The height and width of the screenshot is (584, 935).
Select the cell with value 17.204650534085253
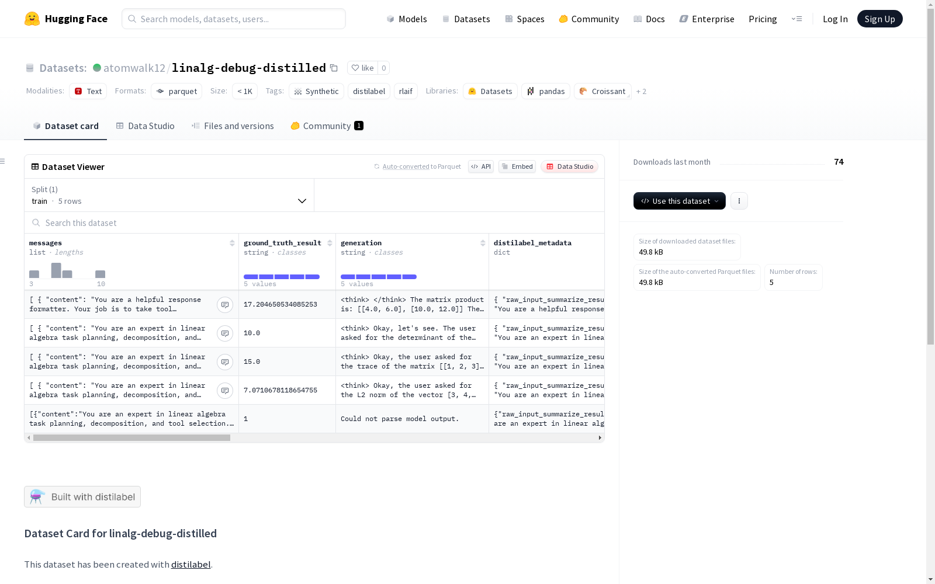pyautogui.click(x=287, y=304)
